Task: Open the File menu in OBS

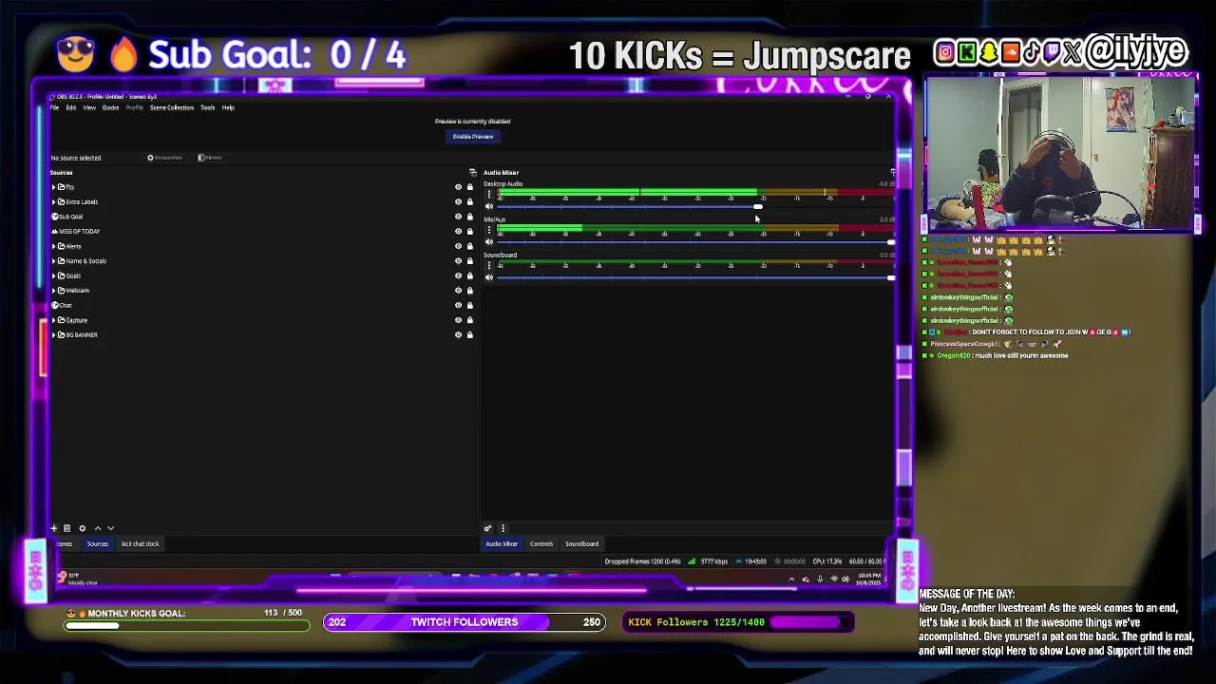Action: [x=54, y=107]
